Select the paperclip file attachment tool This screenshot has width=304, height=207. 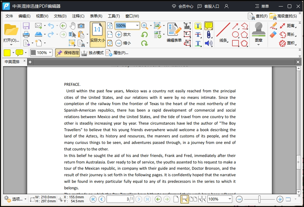(x=209, y=35)
